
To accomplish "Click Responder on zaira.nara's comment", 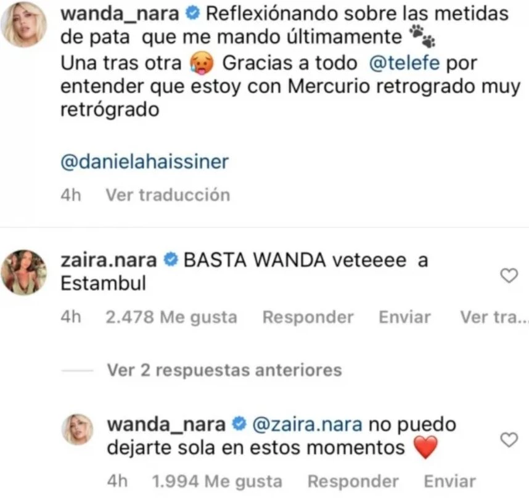I will click(308, 317).
